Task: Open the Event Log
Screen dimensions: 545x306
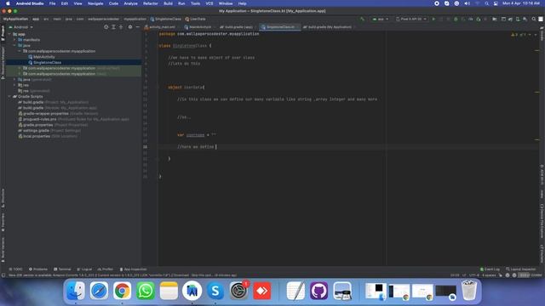Action: coord(490,269)
